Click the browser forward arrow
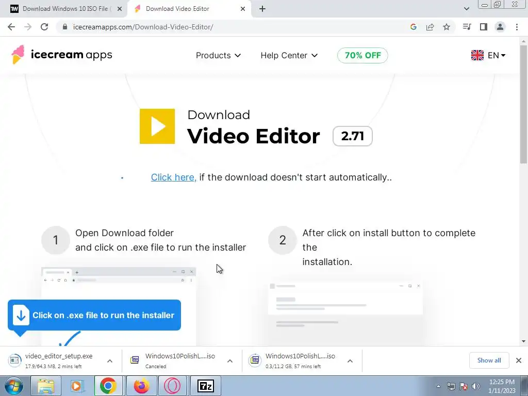 [28, 27]
